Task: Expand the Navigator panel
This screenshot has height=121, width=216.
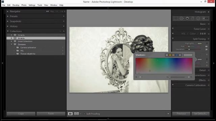Action: 8,11
